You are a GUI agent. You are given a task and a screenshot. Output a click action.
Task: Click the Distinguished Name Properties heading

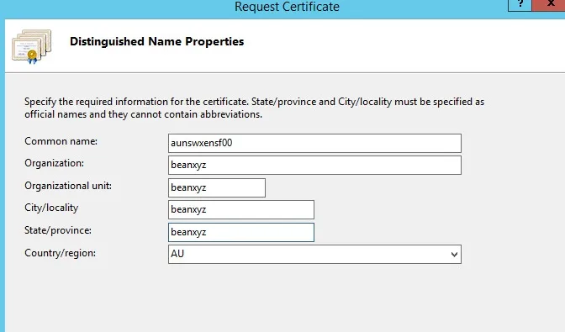[x=156, y=41]
